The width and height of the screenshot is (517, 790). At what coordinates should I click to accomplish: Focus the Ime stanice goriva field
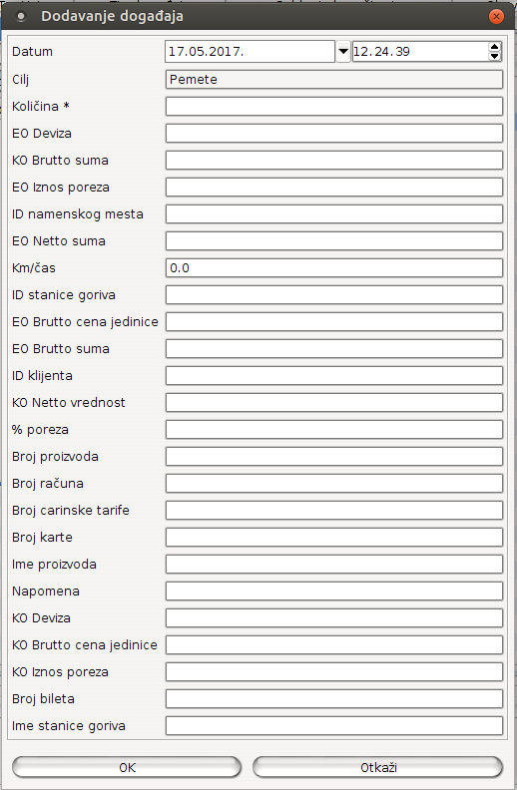[334, 725]
